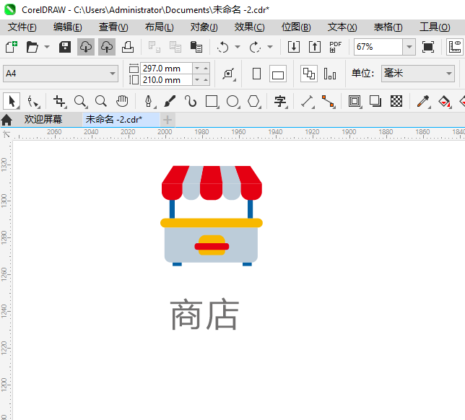Open the 查看(V) menu
465x420 pixels.
coord(113,27)
